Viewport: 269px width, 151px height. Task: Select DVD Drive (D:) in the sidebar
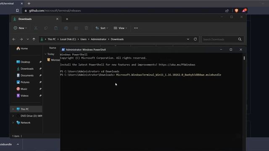coord(32,116)
